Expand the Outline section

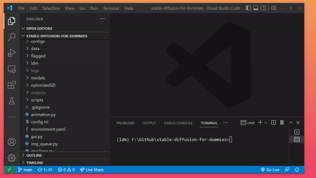click(x=65, y=155)
